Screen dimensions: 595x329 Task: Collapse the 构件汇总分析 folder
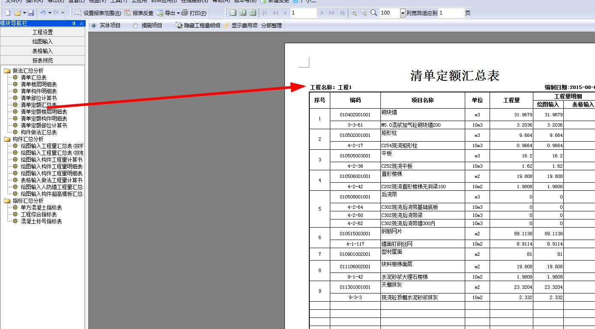click(x=7, y=139)
